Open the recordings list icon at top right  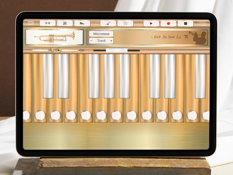(x=202, y=24)
